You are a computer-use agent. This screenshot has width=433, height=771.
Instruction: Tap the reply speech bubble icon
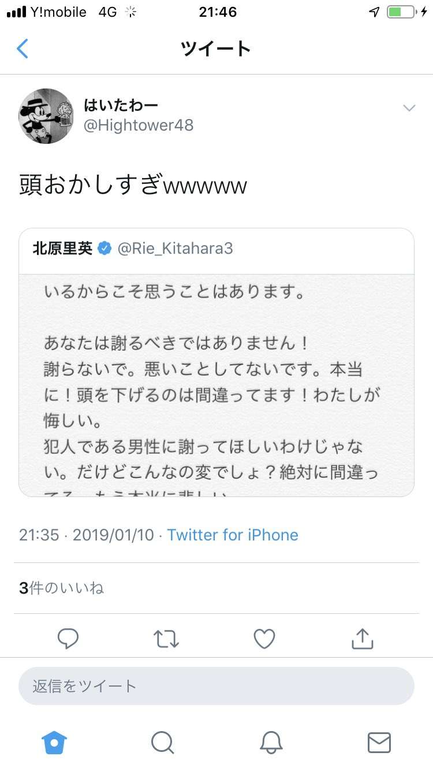pos(68,639)
